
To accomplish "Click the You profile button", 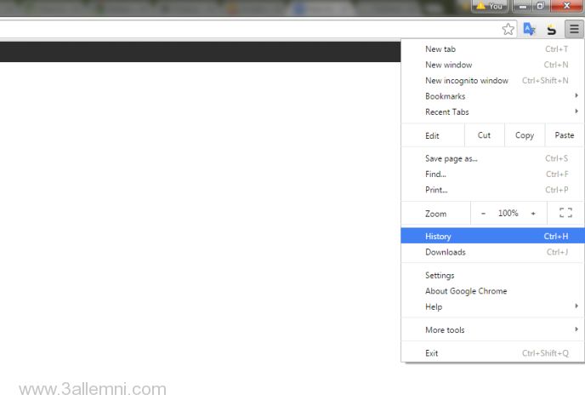I will (x=490, y=6).
